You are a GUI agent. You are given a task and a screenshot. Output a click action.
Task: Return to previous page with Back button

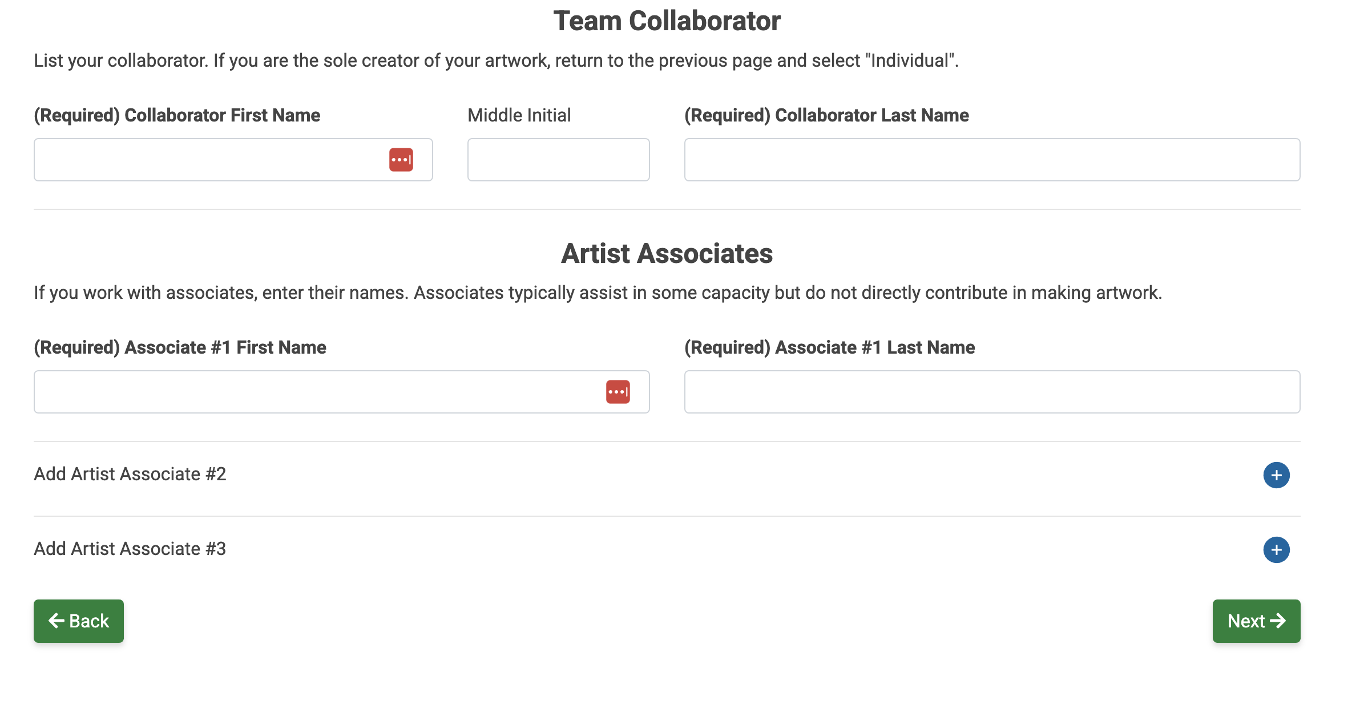click(79, 621)
